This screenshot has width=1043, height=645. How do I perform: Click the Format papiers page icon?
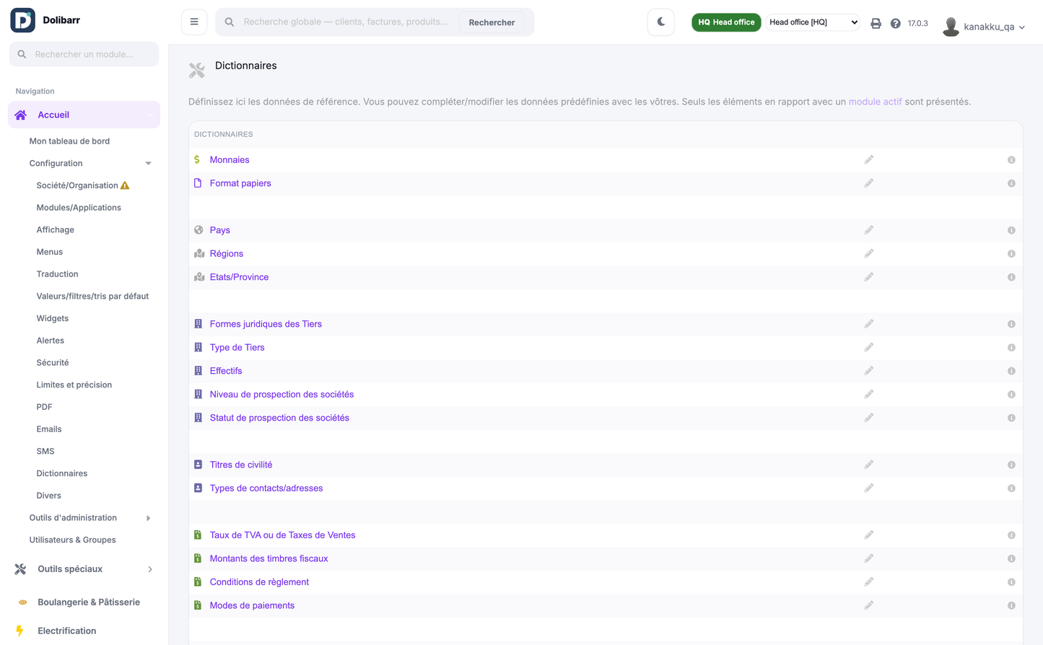pyautogui.click(x=198, y=183)
